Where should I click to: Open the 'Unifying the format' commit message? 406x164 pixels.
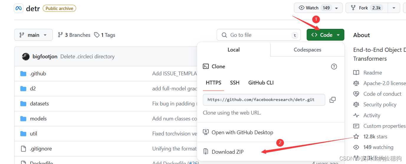175,149
